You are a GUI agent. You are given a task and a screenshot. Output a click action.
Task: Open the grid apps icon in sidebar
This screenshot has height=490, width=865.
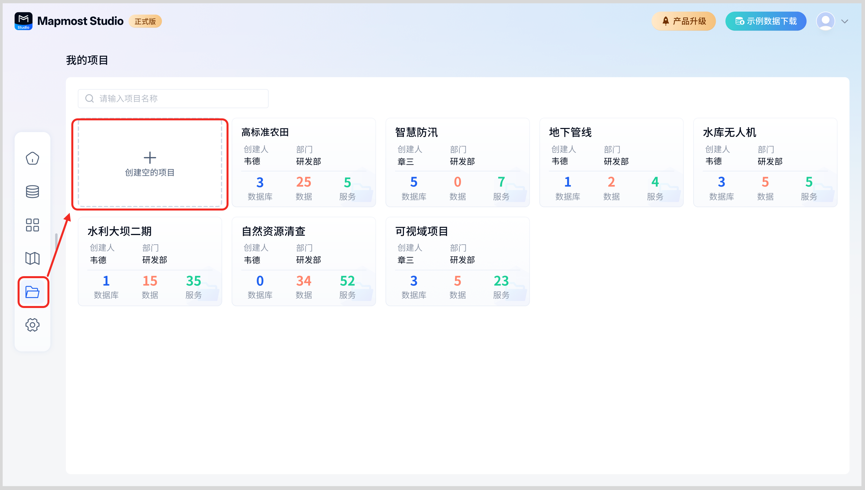click(32, 225)
